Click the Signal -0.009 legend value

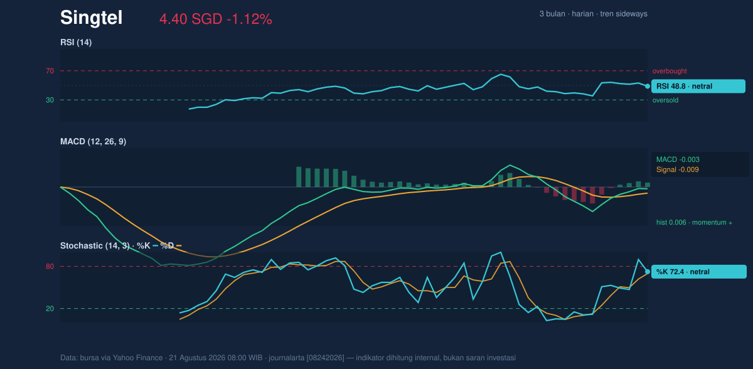[x=678, y=169]
